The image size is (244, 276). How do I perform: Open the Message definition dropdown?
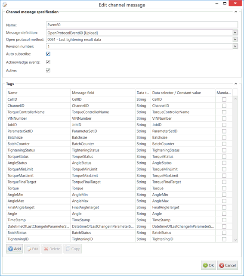(235, 33)
